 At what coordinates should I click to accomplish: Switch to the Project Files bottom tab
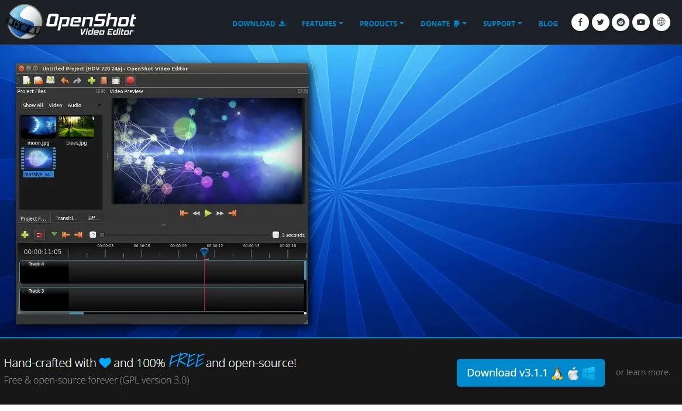click(x=33, y=218)
